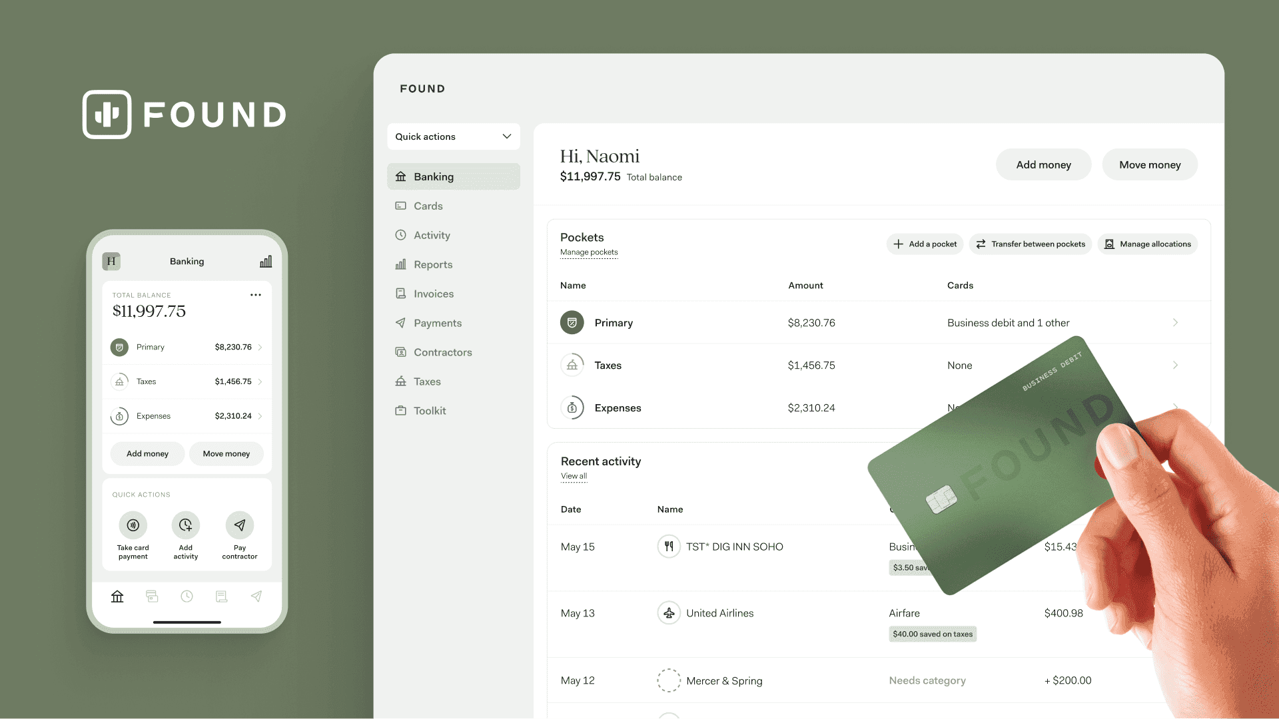Click the dashed circle beside Mercer & Spring
Image resolution: width=1279 pixels, height=719 pixels.
click(x=669, y=680)
